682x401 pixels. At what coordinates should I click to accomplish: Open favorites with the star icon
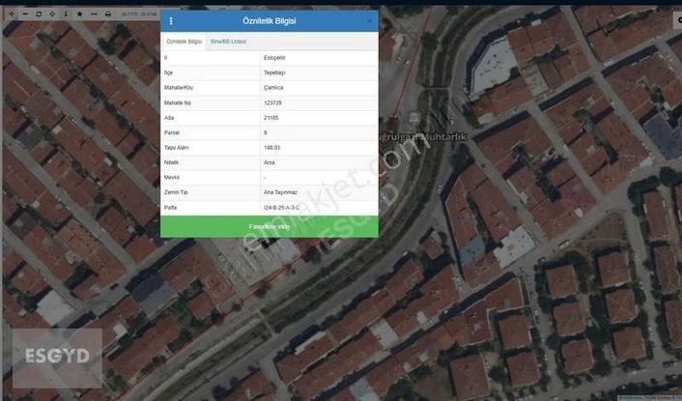point(79,14)
